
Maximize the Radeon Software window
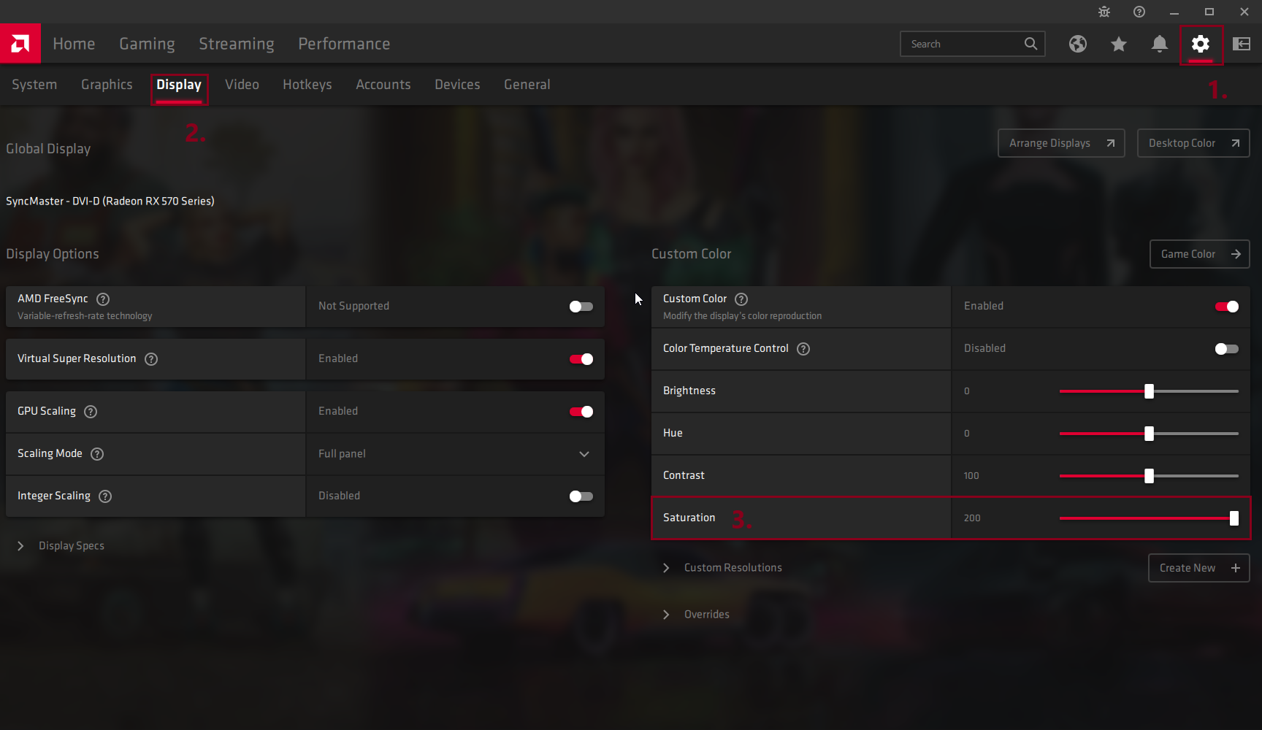[1209, 12]
